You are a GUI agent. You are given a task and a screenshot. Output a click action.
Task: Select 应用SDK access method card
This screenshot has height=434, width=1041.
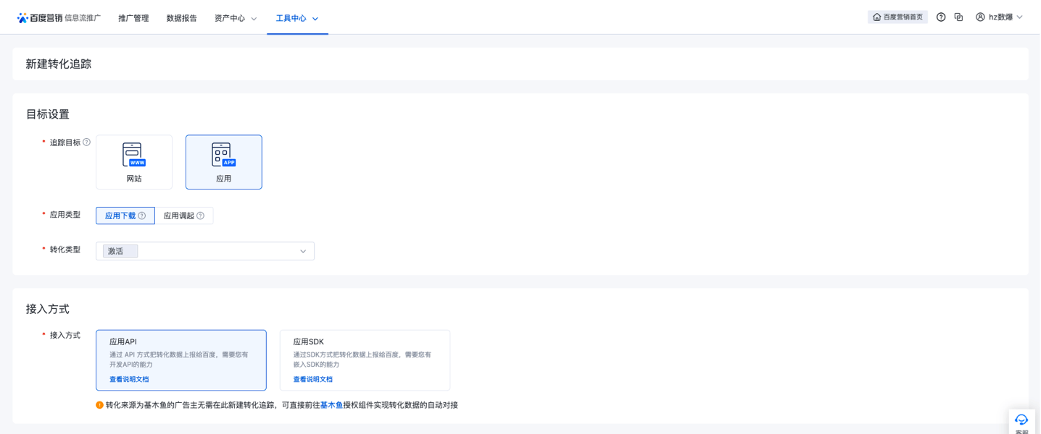[x=365, y=359]
